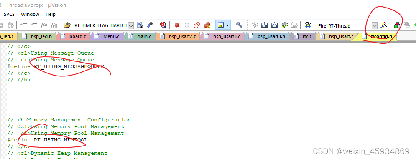Click the Enable/Disable breakpoint icon

[187, 25]
